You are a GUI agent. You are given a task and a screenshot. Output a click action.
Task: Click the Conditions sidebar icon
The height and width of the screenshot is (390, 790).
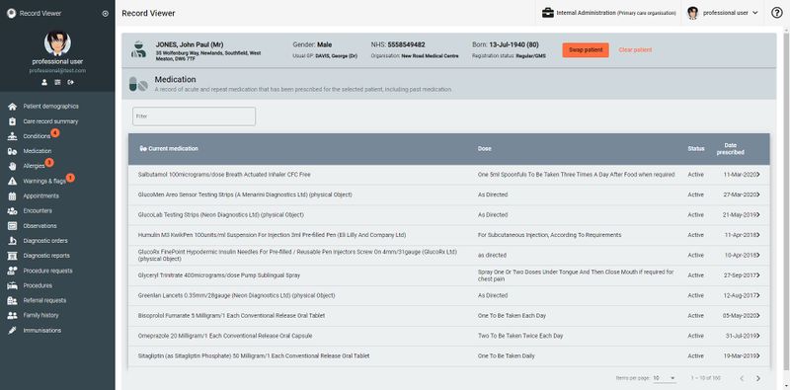tap(13, 136)
